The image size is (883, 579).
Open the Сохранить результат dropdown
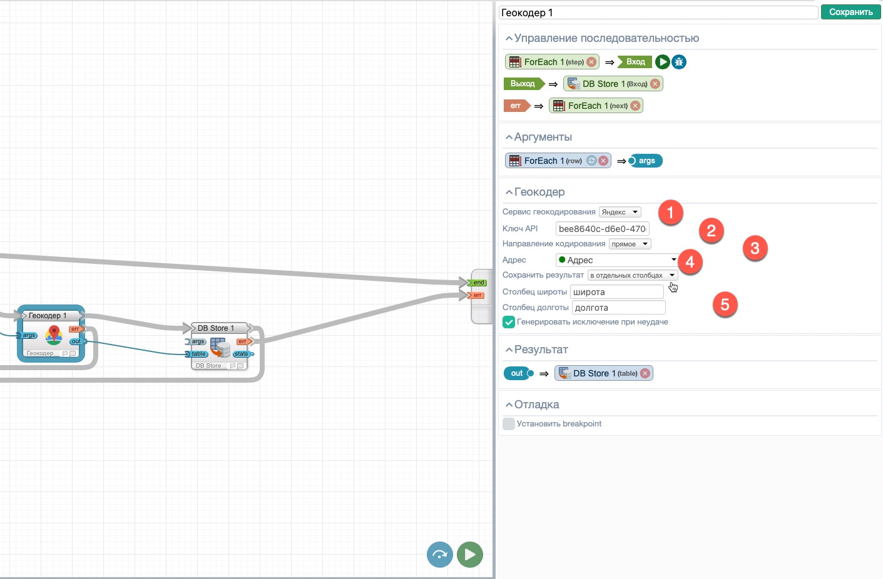pyautogui.click(x=632, y=275)
